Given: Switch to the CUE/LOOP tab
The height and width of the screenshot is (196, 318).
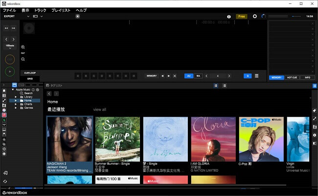Looking at the screenshot, I should click(30, 73).
